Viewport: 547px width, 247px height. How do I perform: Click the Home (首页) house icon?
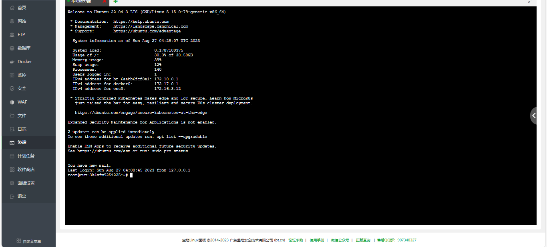pos(12,8)
